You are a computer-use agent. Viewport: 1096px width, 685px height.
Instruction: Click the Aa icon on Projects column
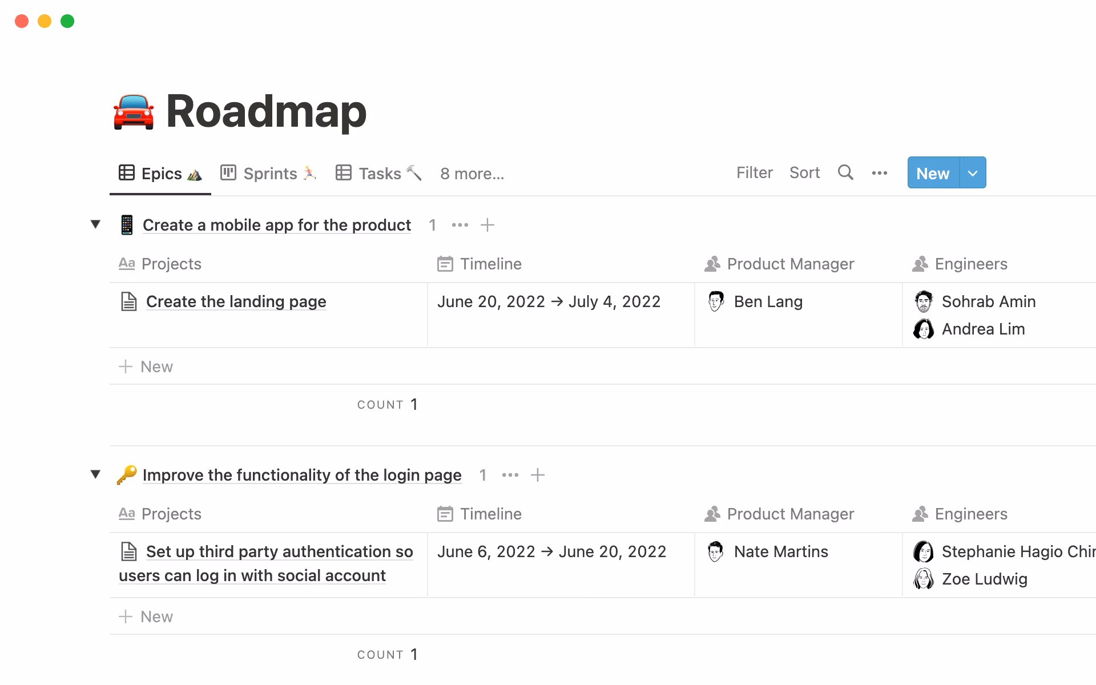[x=127, y=264]
